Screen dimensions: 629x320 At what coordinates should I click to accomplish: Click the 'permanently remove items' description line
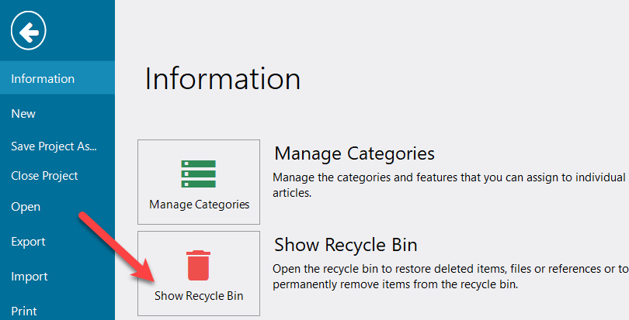[394, 284]
